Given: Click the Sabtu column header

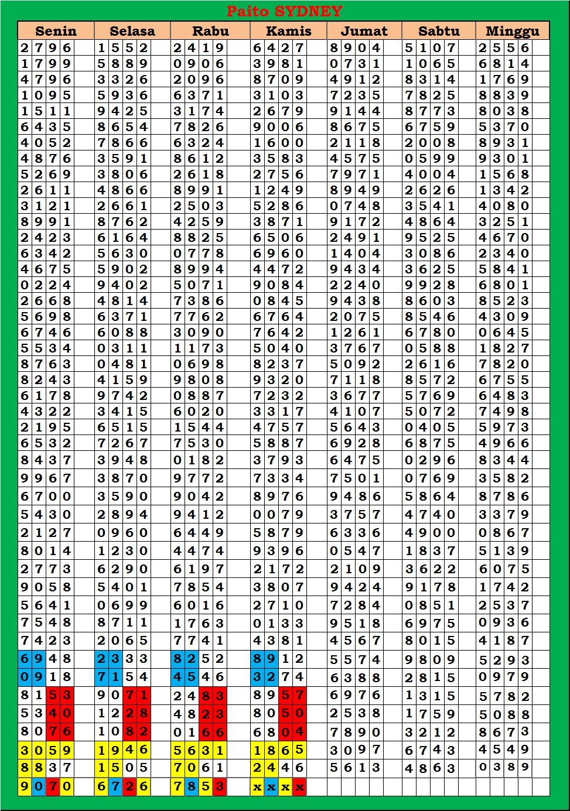Looking at the screenshot, I should tap(439, 31).
